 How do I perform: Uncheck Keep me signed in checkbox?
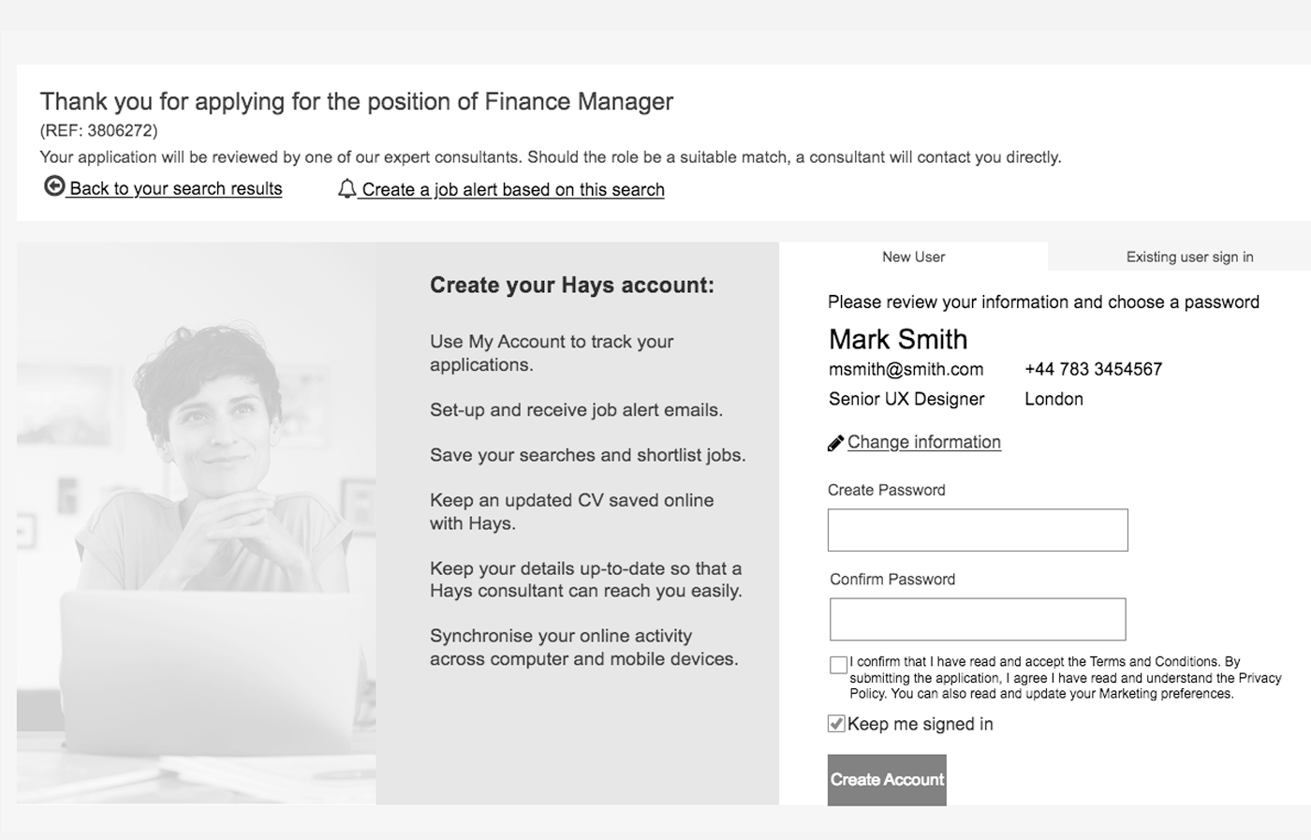[836, 723]
